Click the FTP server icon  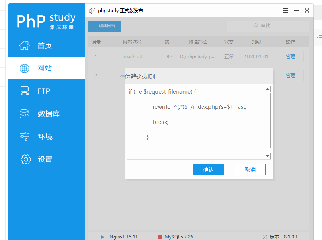(24, 91)
